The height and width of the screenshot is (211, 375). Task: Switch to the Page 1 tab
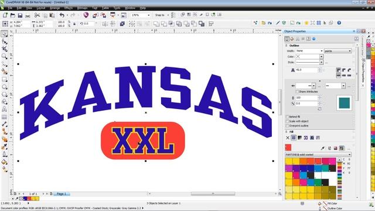click(x=62, y=194)
